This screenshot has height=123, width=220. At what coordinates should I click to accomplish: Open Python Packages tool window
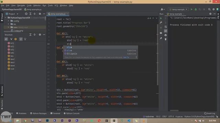38,113
